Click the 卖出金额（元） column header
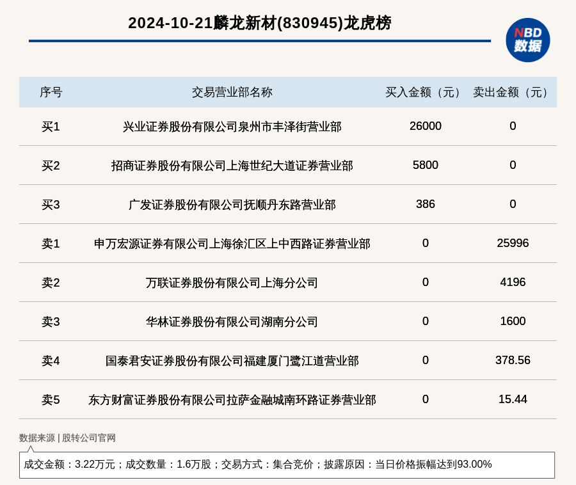This screenshot has height=485, width=576. click(511, 92)
